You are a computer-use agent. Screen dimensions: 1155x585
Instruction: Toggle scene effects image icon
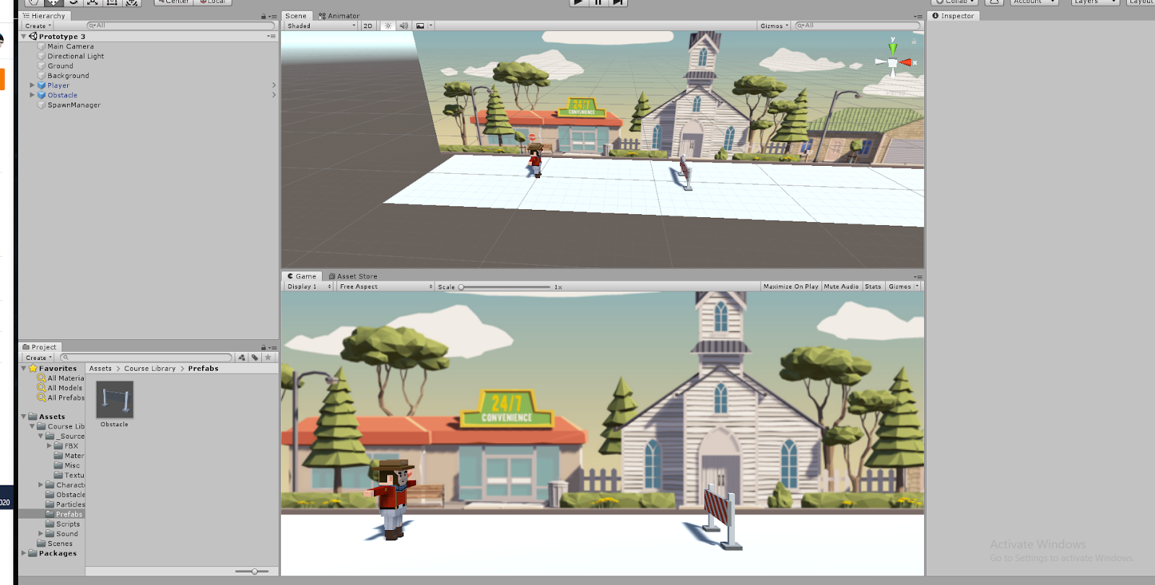click(x=420, y=25)
